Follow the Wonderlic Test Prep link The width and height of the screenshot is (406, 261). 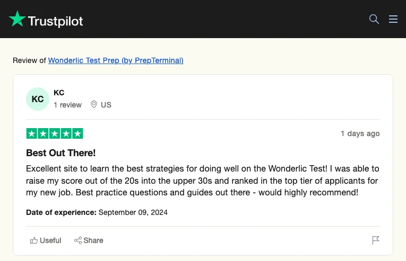116,60
